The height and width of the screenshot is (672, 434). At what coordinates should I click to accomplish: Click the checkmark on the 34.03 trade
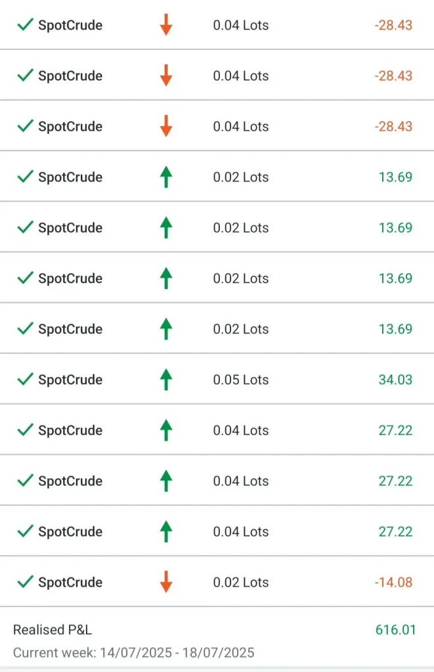25,379
